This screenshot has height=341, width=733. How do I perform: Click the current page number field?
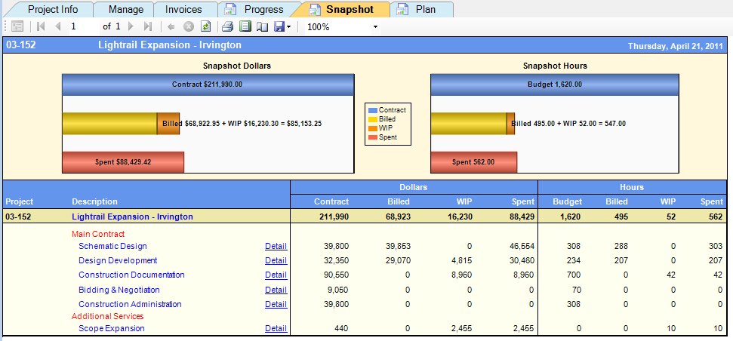83,26
